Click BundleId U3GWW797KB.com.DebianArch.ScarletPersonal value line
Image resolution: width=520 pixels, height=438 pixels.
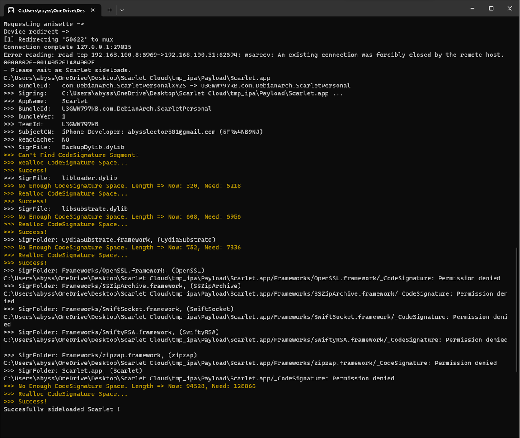click(107, 109)
